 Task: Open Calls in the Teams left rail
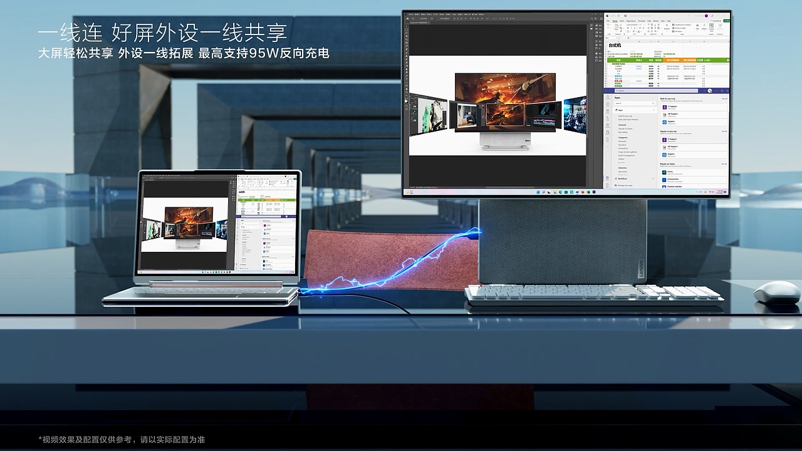pyautogui.click(x=608, y=118)
